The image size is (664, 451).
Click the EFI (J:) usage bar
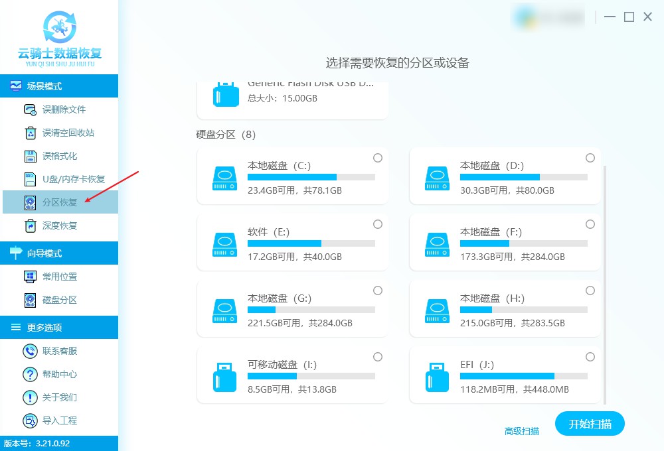click(x=524, y=376)
